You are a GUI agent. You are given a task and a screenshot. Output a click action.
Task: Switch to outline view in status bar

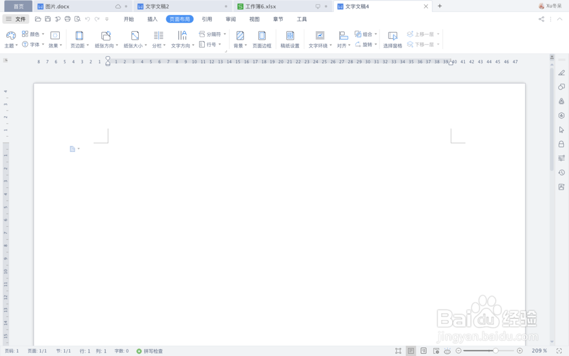pyautogui.click(x=423, y=350)
